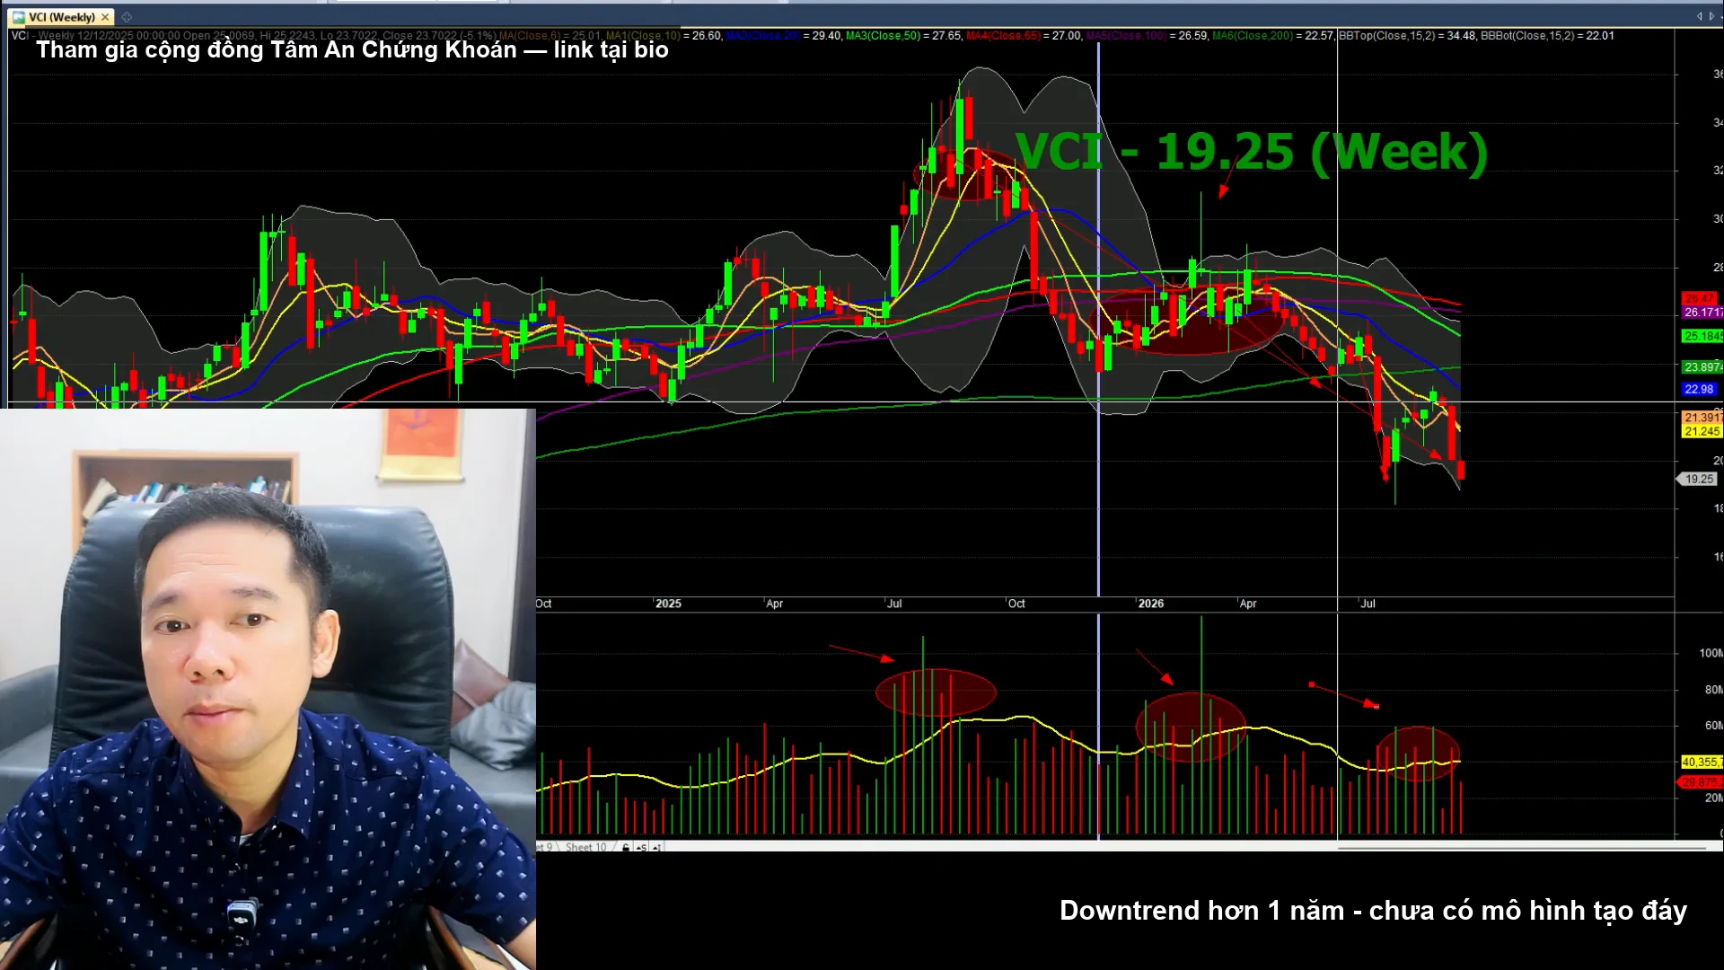Click the 2025 year axis label
Viewport: 1724px width, 970px height.
tap(668, 604)
